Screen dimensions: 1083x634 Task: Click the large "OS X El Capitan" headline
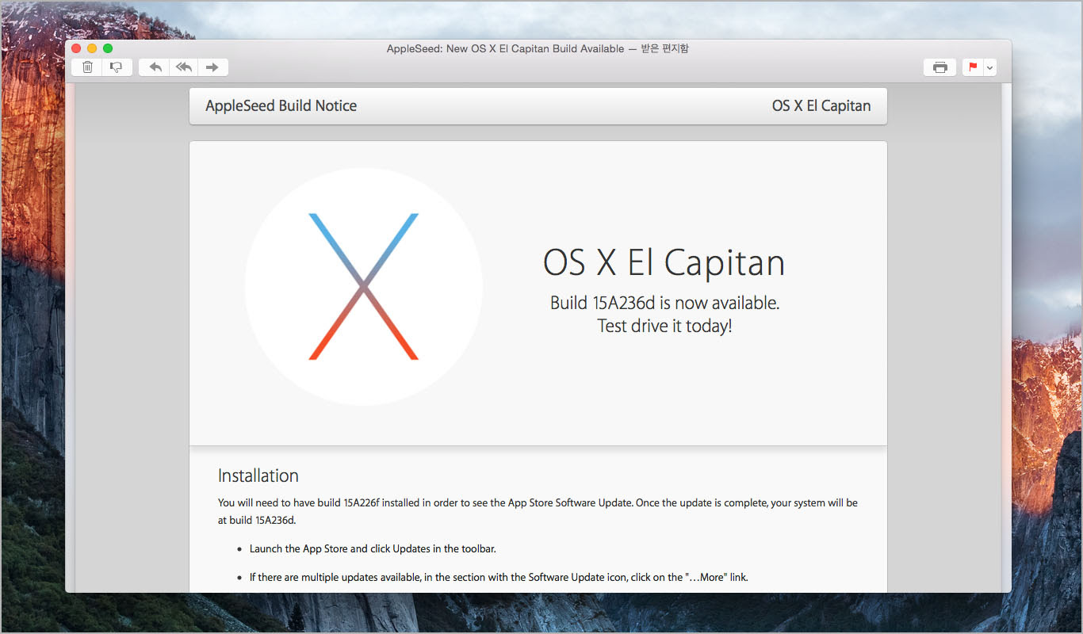pos(664,262)
